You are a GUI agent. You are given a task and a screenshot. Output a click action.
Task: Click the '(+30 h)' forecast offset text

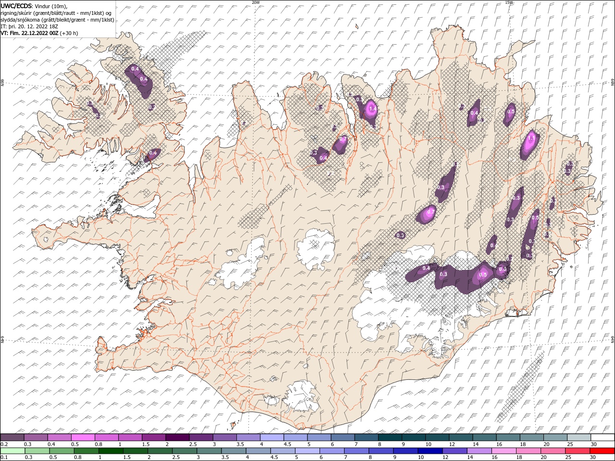(69, 33)
